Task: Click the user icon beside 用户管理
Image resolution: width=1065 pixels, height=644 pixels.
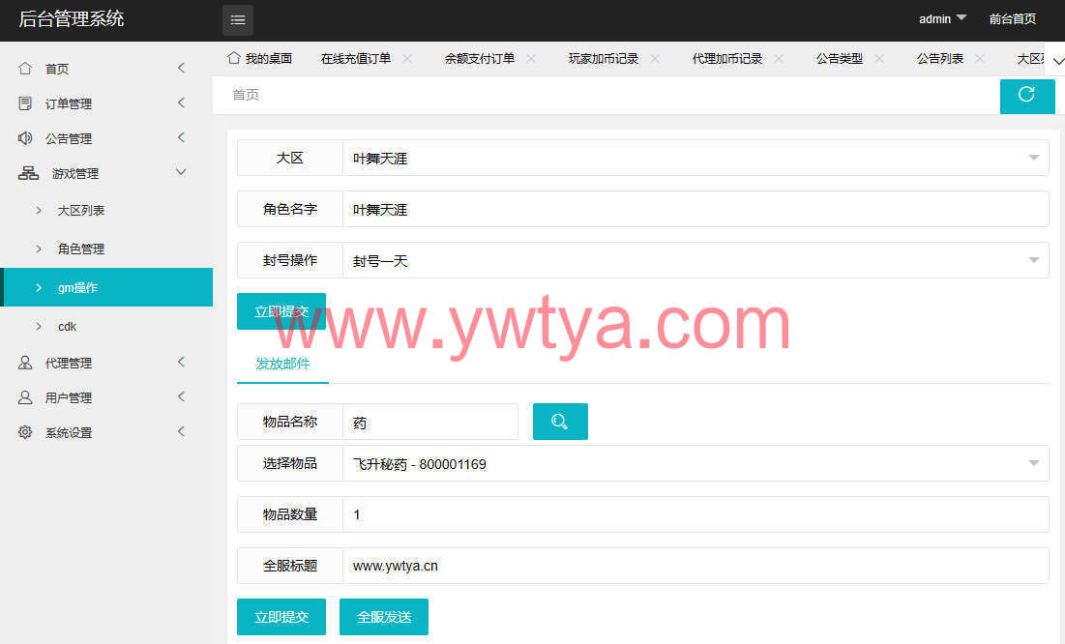Action: [25, 397]
